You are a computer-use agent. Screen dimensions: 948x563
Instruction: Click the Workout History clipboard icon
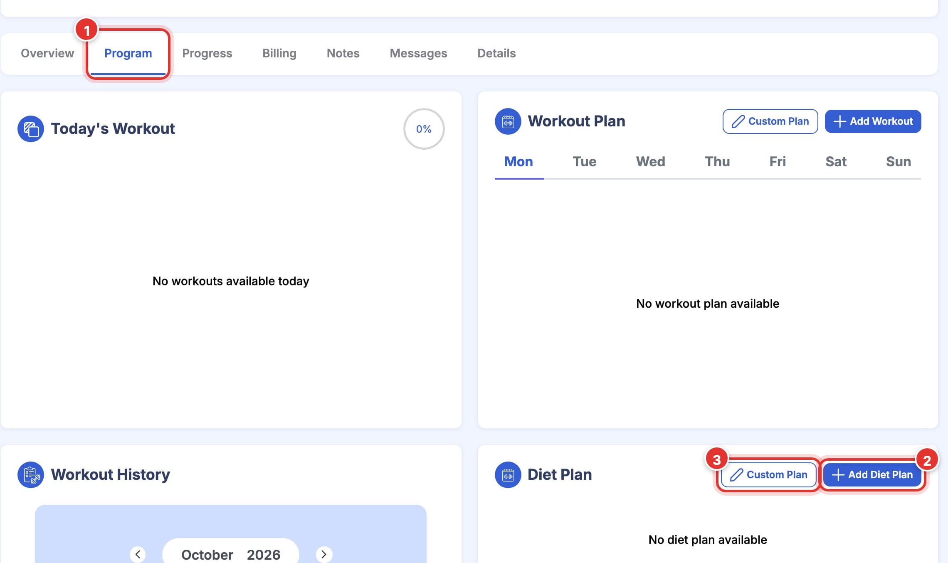click(31, 475)
